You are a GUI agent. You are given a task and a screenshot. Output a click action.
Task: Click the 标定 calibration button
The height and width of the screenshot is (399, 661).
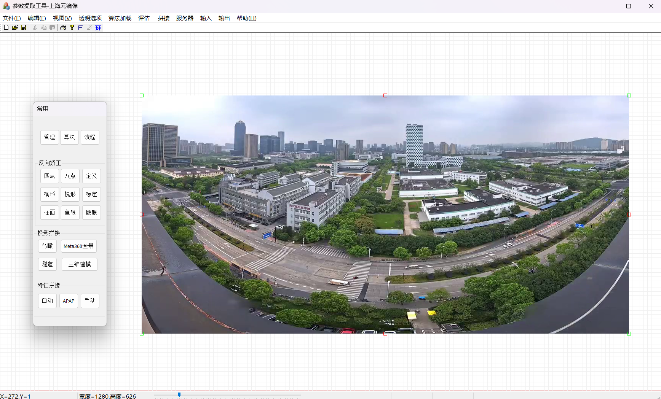[91, 194]
